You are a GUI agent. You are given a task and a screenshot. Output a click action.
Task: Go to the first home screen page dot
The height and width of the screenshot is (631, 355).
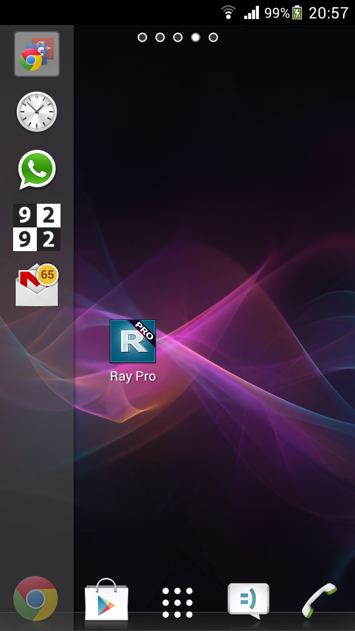pos(142,37)
